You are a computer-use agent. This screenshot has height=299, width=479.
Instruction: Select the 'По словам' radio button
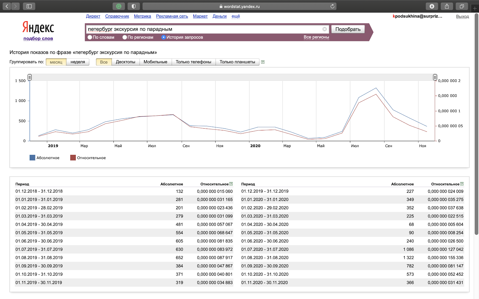[x=90, y=37]
